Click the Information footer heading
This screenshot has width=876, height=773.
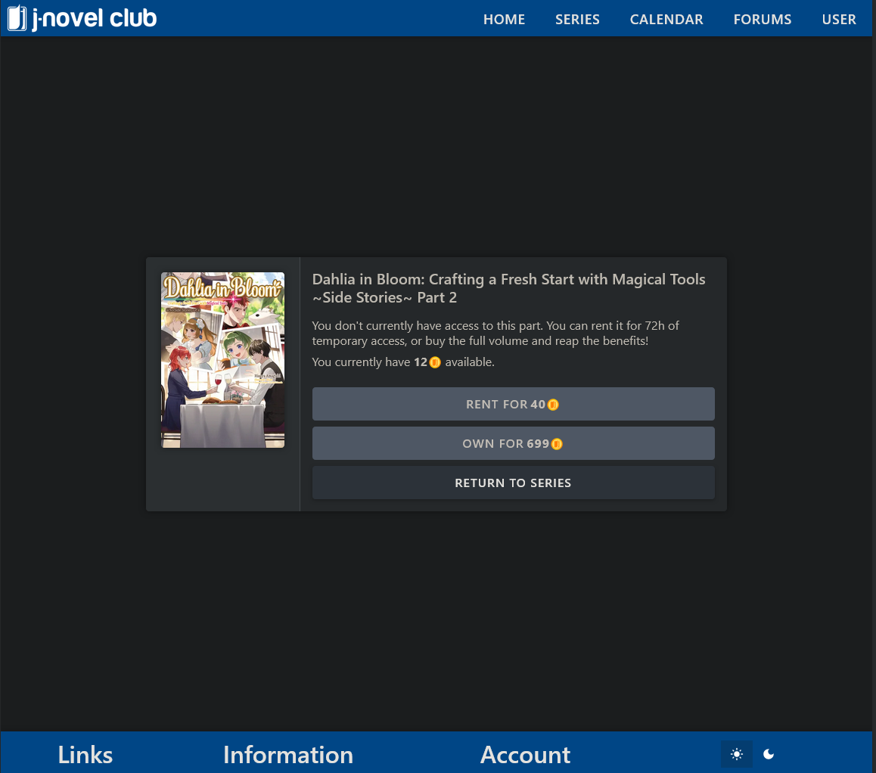[288, 755]
